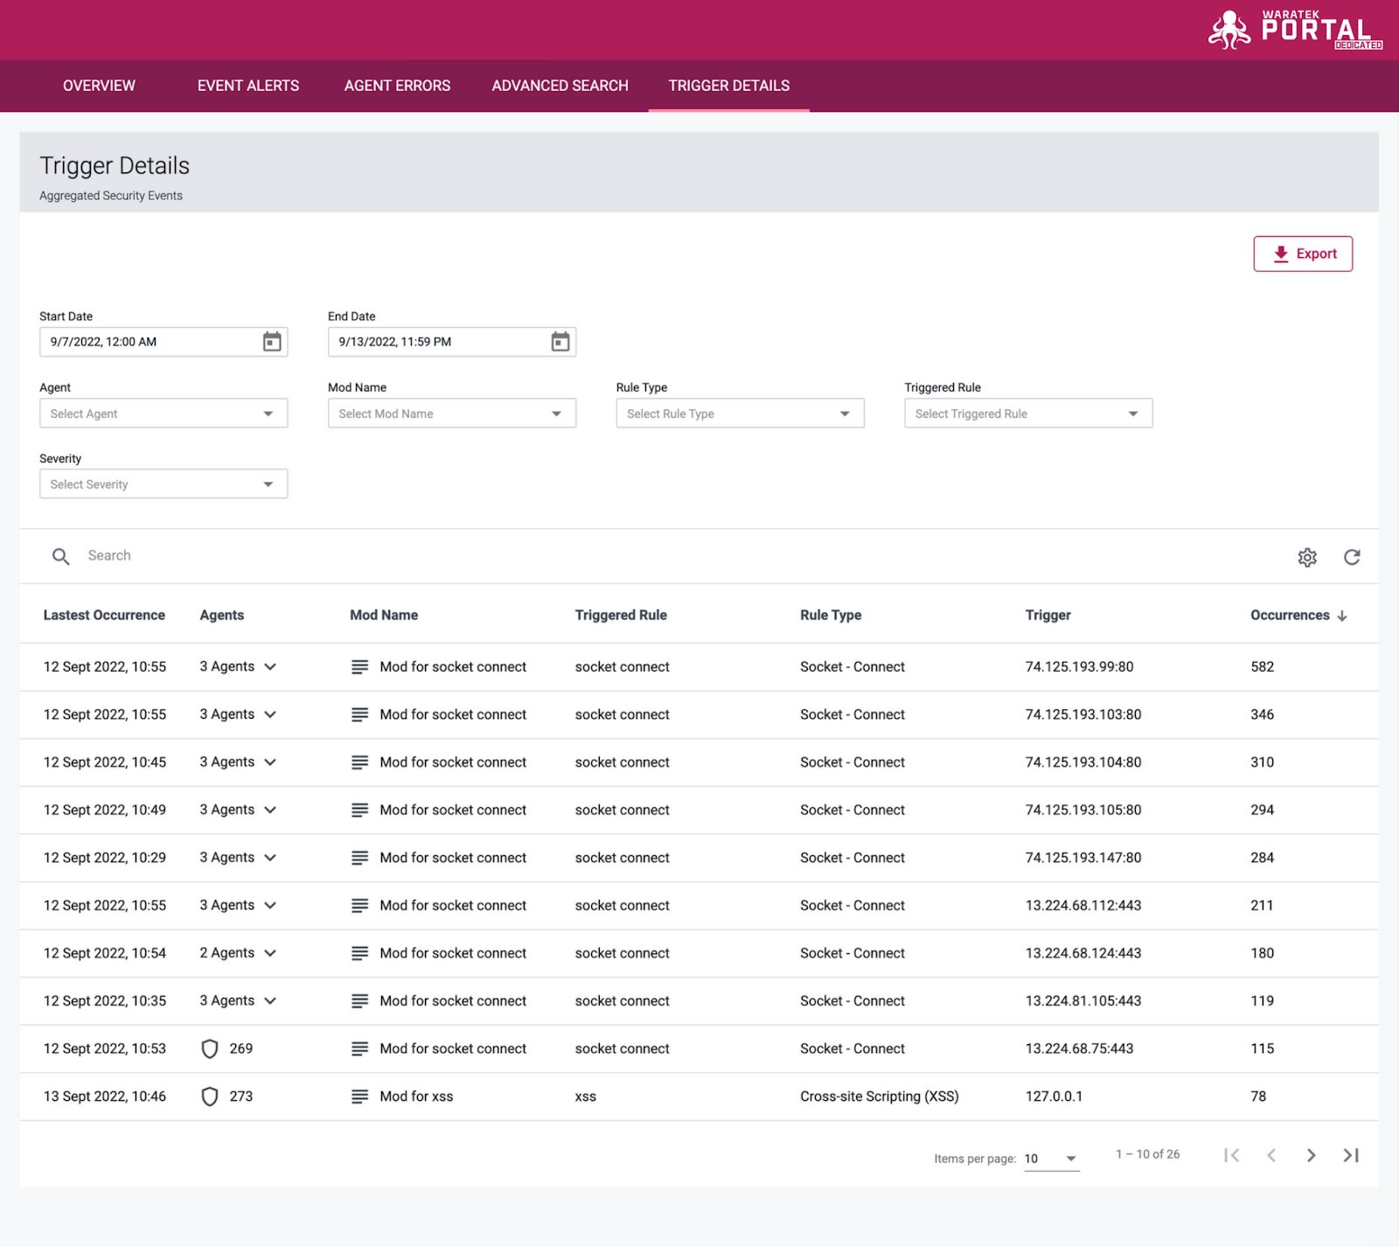The height and width of the screenshot is (1247, 1399).
Task: Open the Start Date calendar picker icon
Action: click(272, 342)
